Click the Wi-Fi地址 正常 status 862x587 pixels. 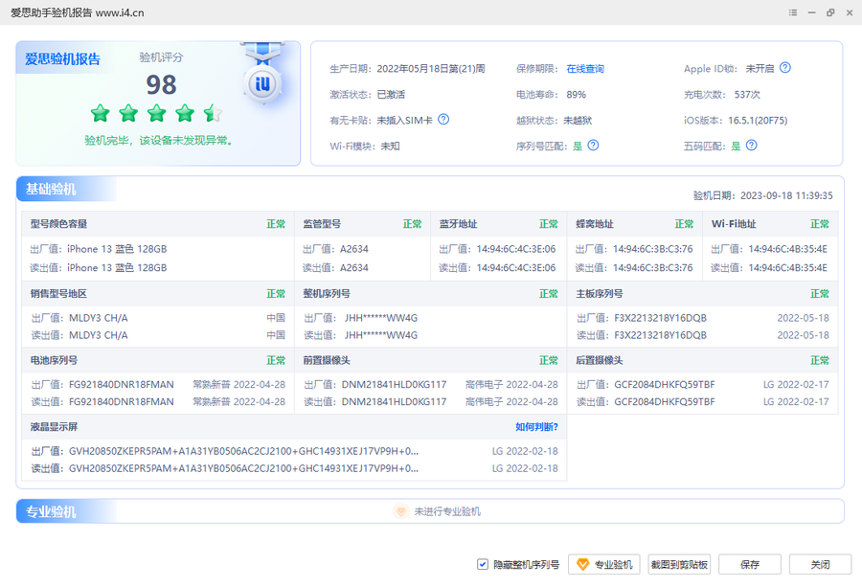click(x=820, y=224)
